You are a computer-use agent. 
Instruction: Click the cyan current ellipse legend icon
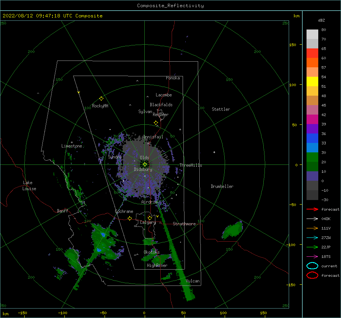(x=312, y=266)
